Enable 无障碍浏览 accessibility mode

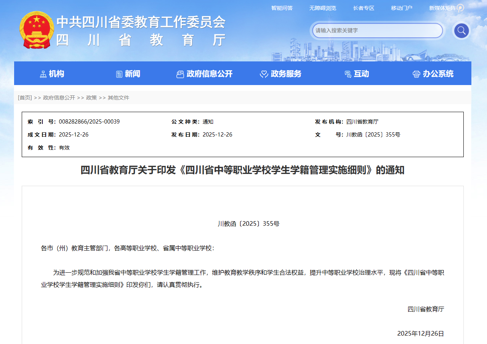pos(322,8)
